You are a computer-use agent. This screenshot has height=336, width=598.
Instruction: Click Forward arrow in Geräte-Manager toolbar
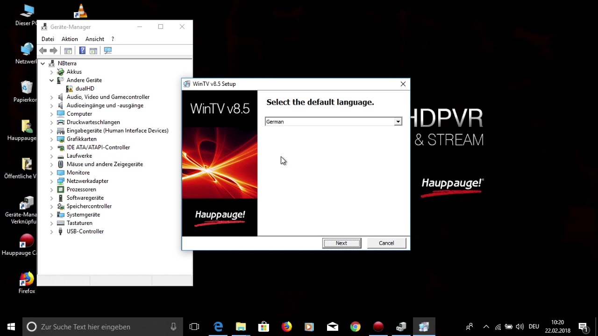coord(54,50)
